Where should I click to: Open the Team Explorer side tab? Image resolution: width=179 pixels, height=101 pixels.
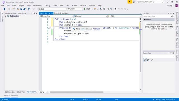click(x=177, y=31)
